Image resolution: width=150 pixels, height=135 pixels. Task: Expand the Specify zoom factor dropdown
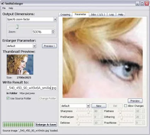click(x=32, y=19)
